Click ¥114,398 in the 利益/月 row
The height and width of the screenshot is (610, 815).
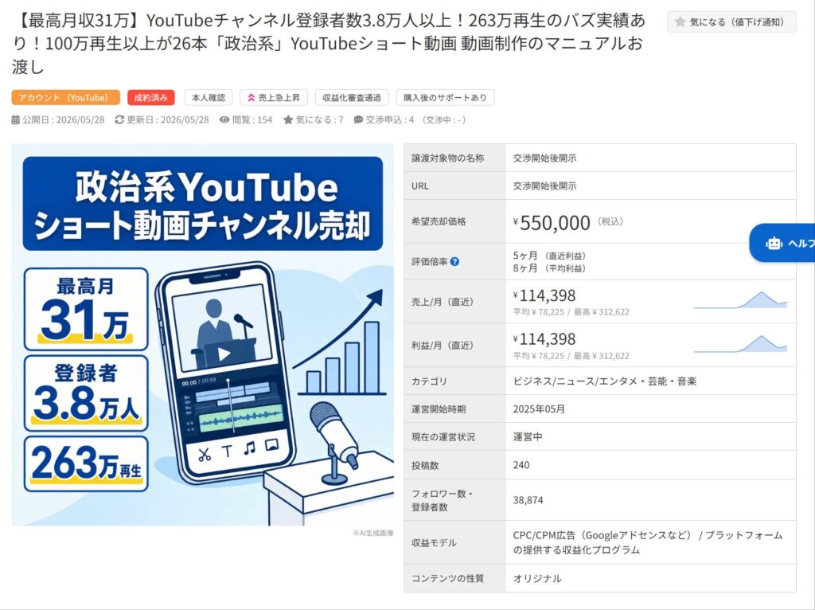pyautogui.click(x=544, y=339)
